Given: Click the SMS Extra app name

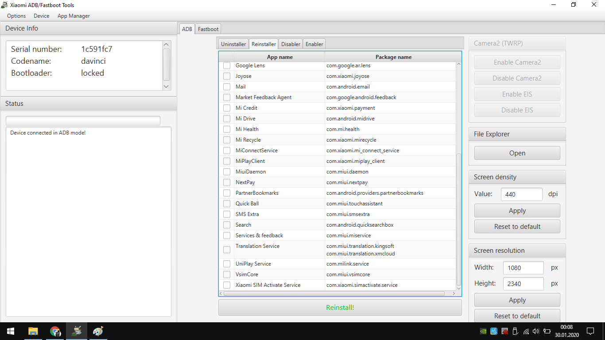Looking at the screenshot, I should coord(247,214).
